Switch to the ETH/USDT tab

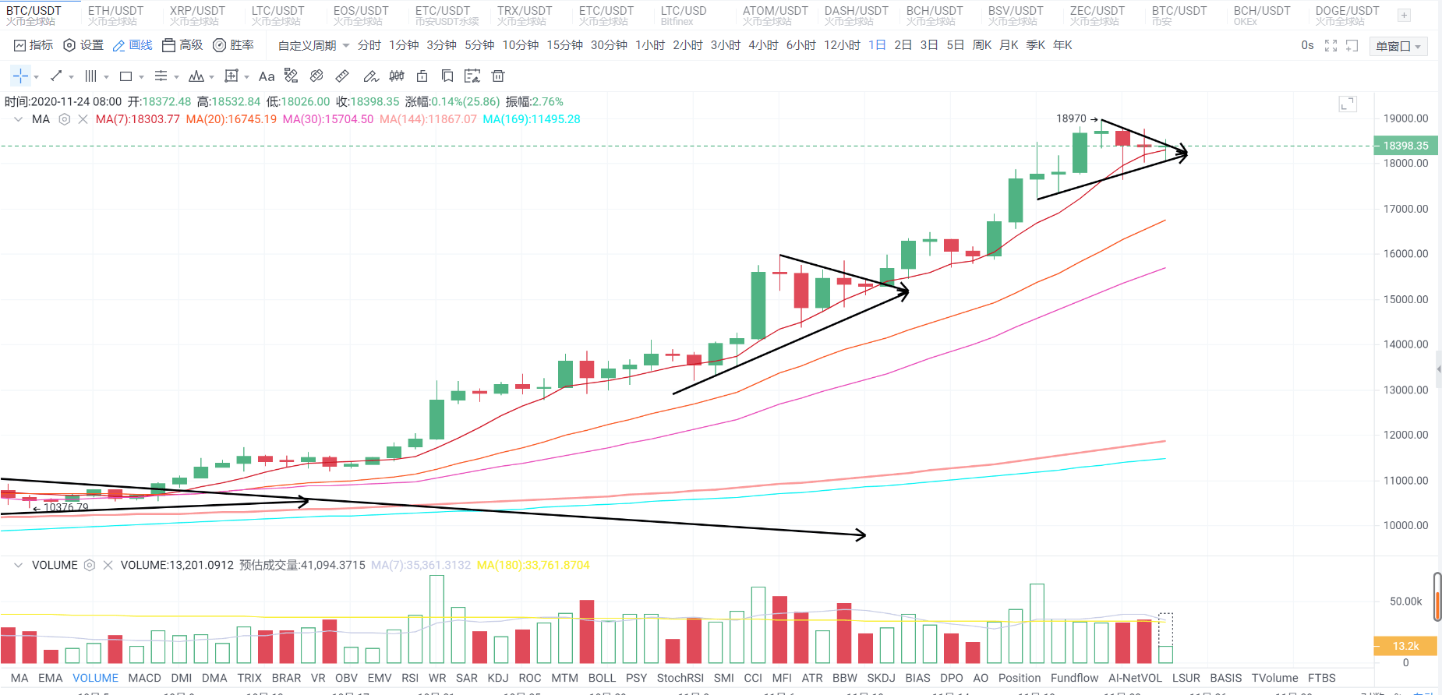tap(115, 15)
